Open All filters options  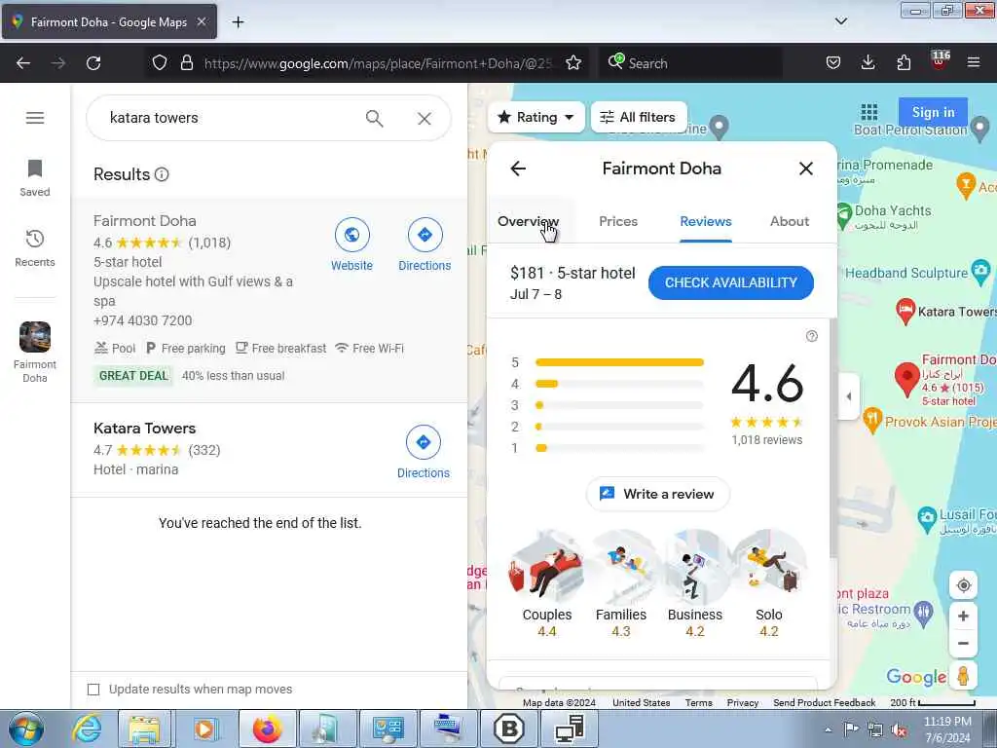pos(639,117)
